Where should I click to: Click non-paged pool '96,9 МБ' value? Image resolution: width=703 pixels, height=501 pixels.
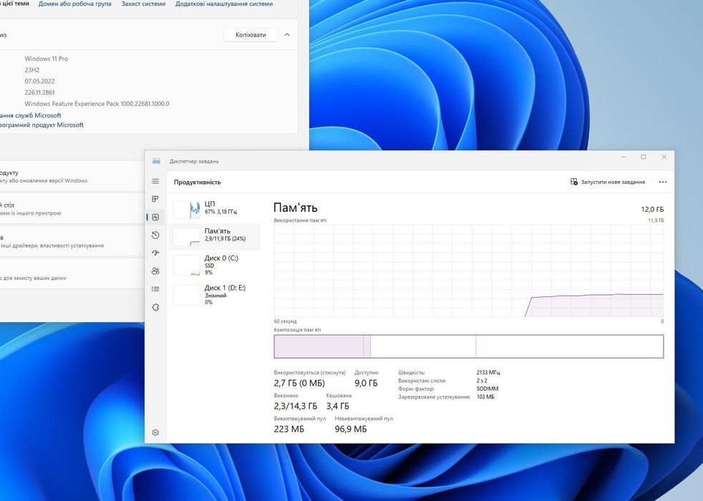pos(351,429)
